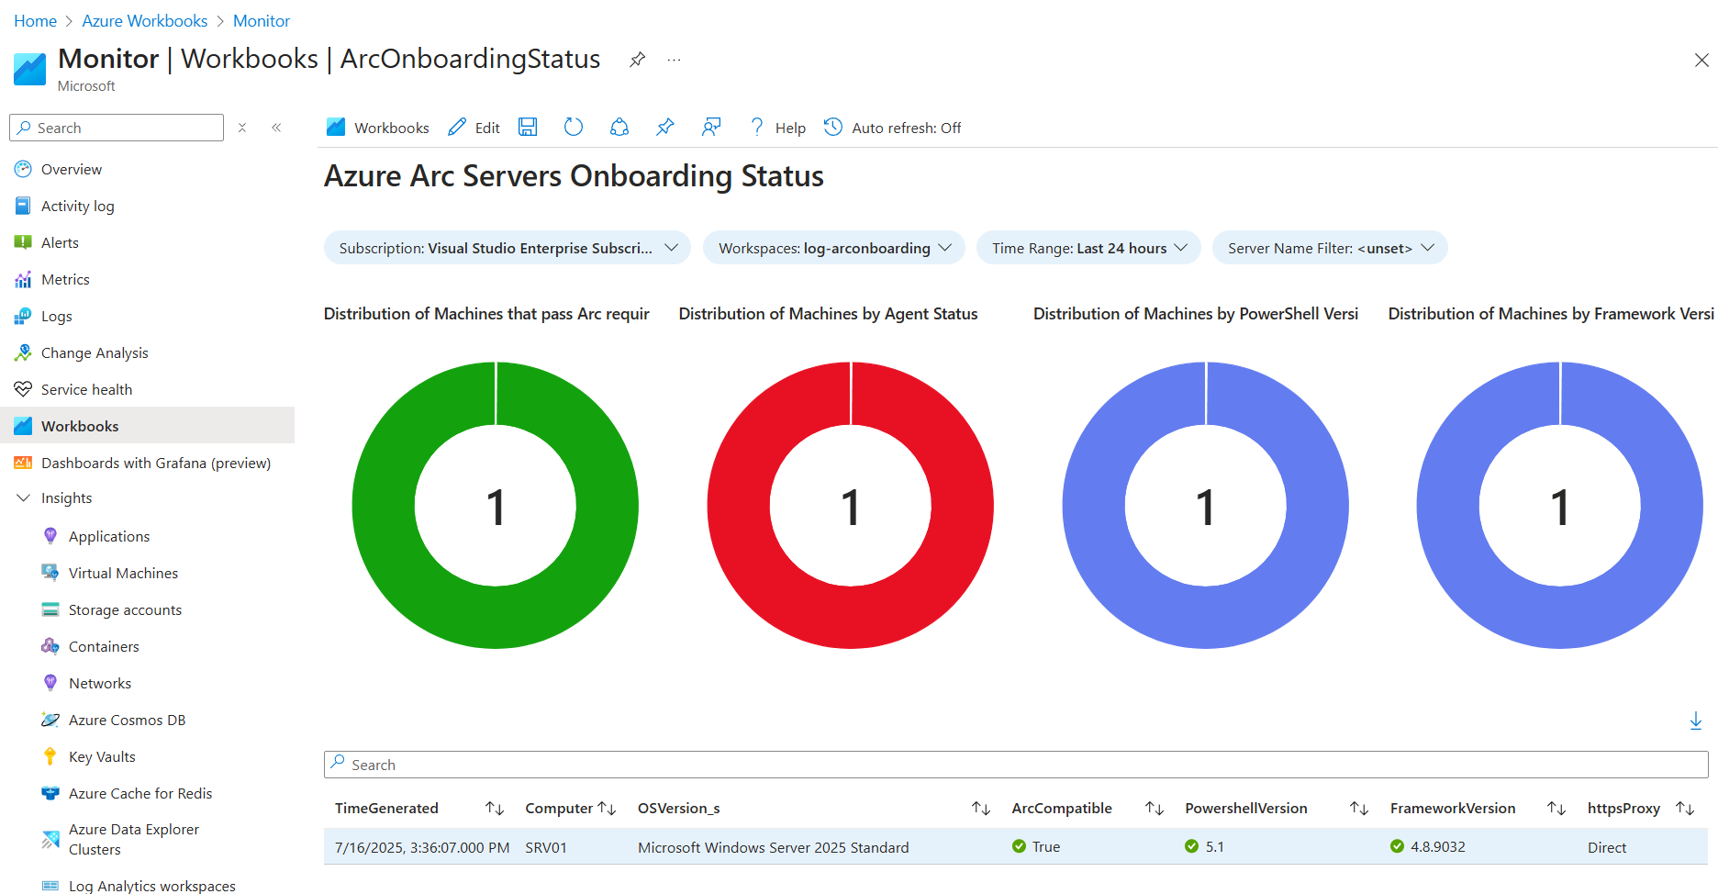Select Service health in the sidebar
This screenshot has width=1718, height=894.
(86, 389)
